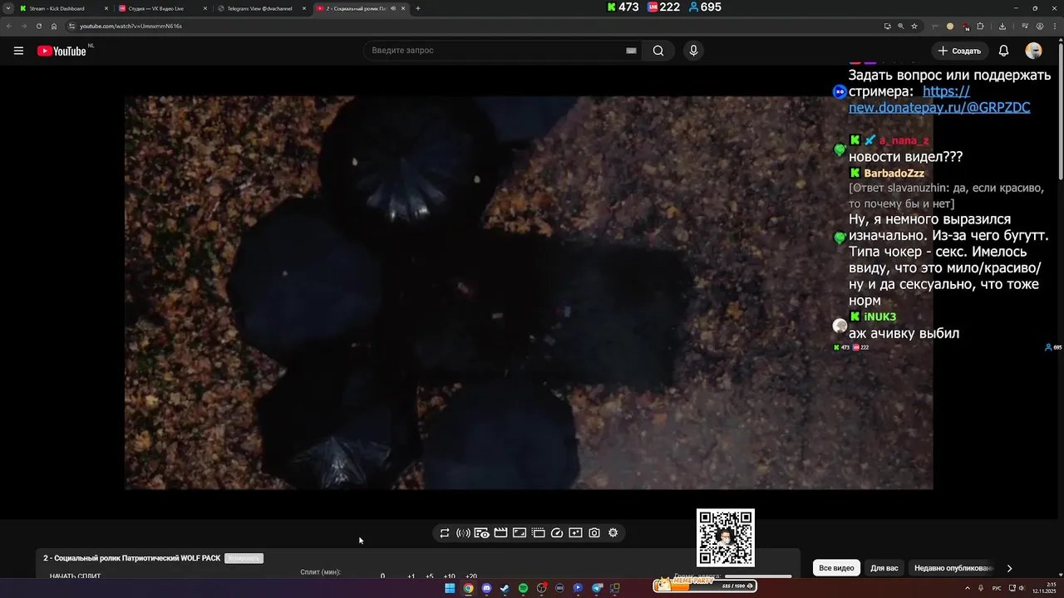
Task: Open the browser downloads panel
Action: tap(1002, 26)
